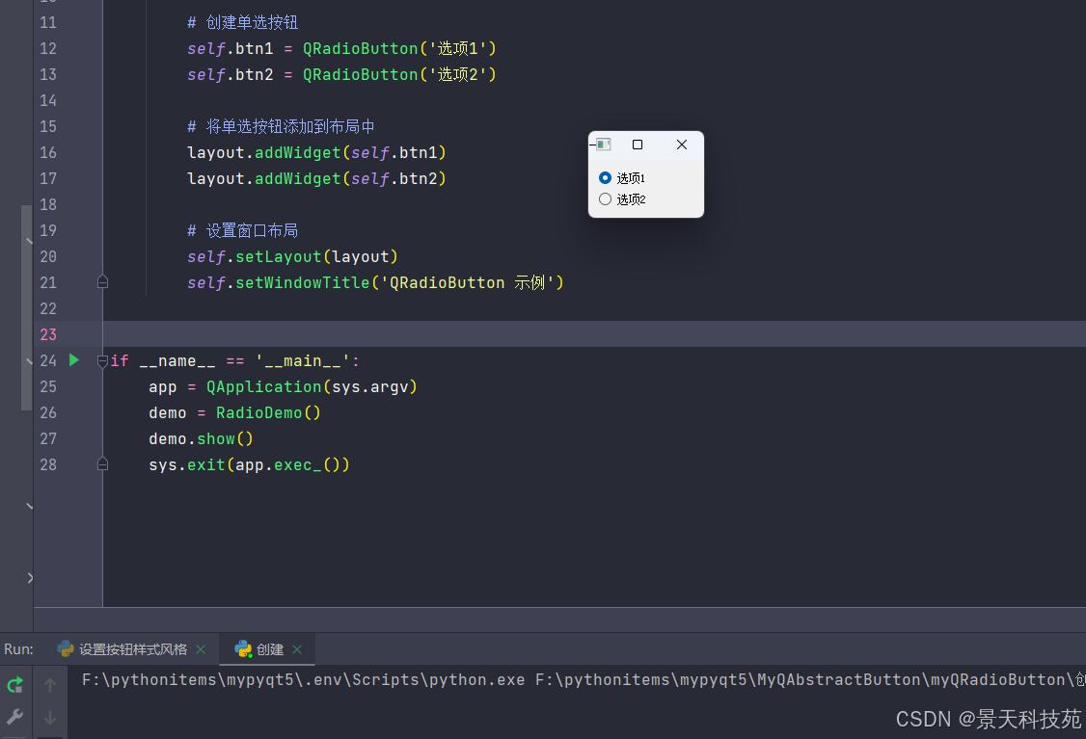Viewport: 1086px width, 739px height.
Task: Click comment 创建单选按钮 on line 11
Action: pos(242,22)
